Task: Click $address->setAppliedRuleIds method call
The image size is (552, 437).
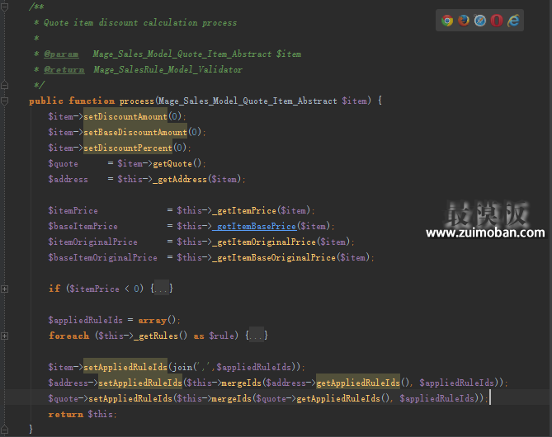Action: tap(140, 383)
